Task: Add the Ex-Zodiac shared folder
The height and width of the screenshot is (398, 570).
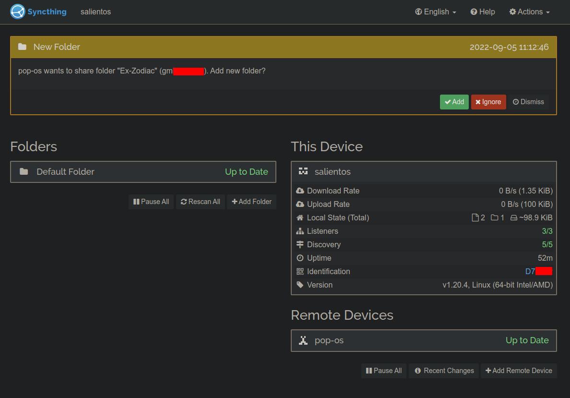Action: point(454,102)
